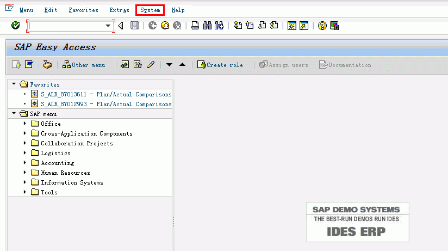
Task: Click the Delete Favorites icon
Action: click(138, 65)
